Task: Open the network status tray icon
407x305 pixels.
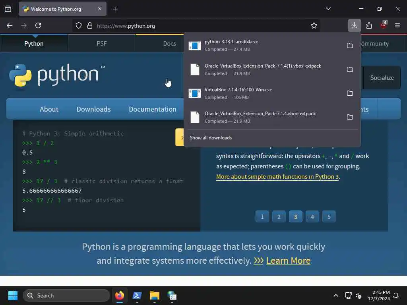Action: pyautogui.click(x=348, y=295)
